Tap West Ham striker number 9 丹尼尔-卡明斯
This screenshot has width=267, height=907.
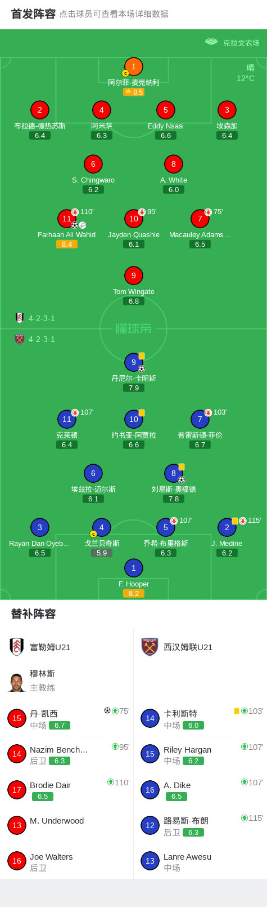point(134,362)
